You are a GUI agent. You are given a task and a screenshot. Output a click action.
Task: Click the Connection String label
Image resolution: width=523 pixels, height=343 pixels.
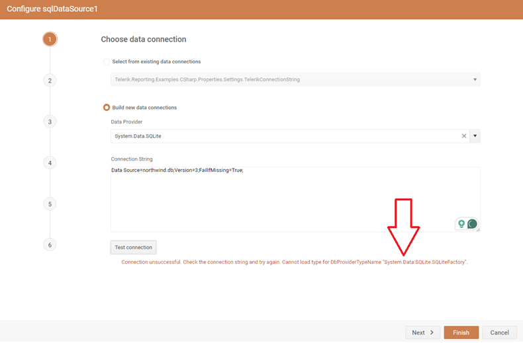(x=132, y=159)
